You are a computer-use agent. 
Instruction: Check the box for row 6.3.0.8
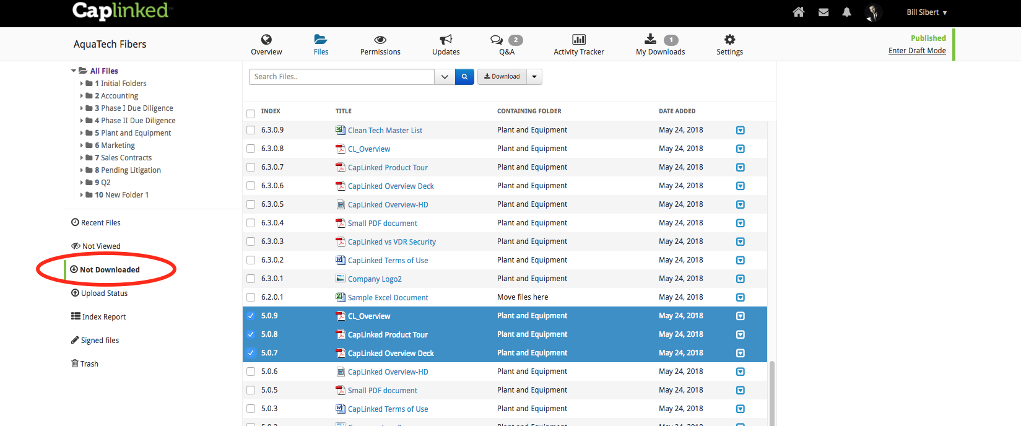click(251, 149)
